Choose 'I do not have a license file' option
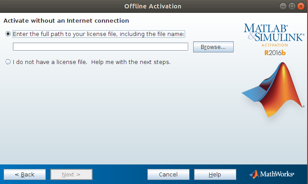 [x=8, y=62]
